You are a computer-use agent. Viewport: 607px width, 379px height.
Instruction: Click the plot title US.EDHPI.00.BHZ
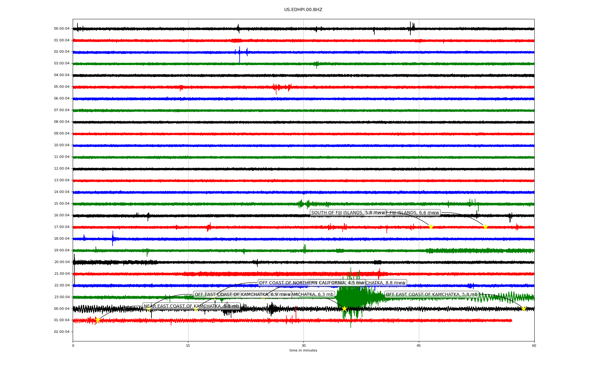pos(303,10)
